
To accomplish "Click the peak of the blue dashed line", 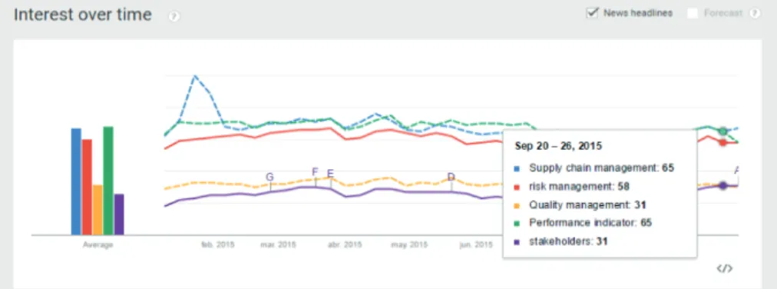I will [x=195, y=76].
